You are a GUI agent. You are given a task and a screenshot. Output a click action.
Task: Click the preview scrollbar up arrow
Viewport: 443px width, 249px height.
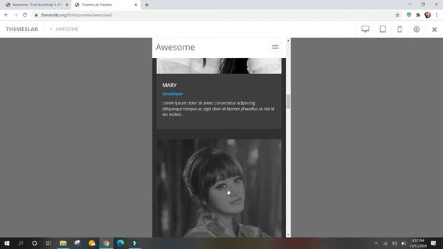(288, 41)
